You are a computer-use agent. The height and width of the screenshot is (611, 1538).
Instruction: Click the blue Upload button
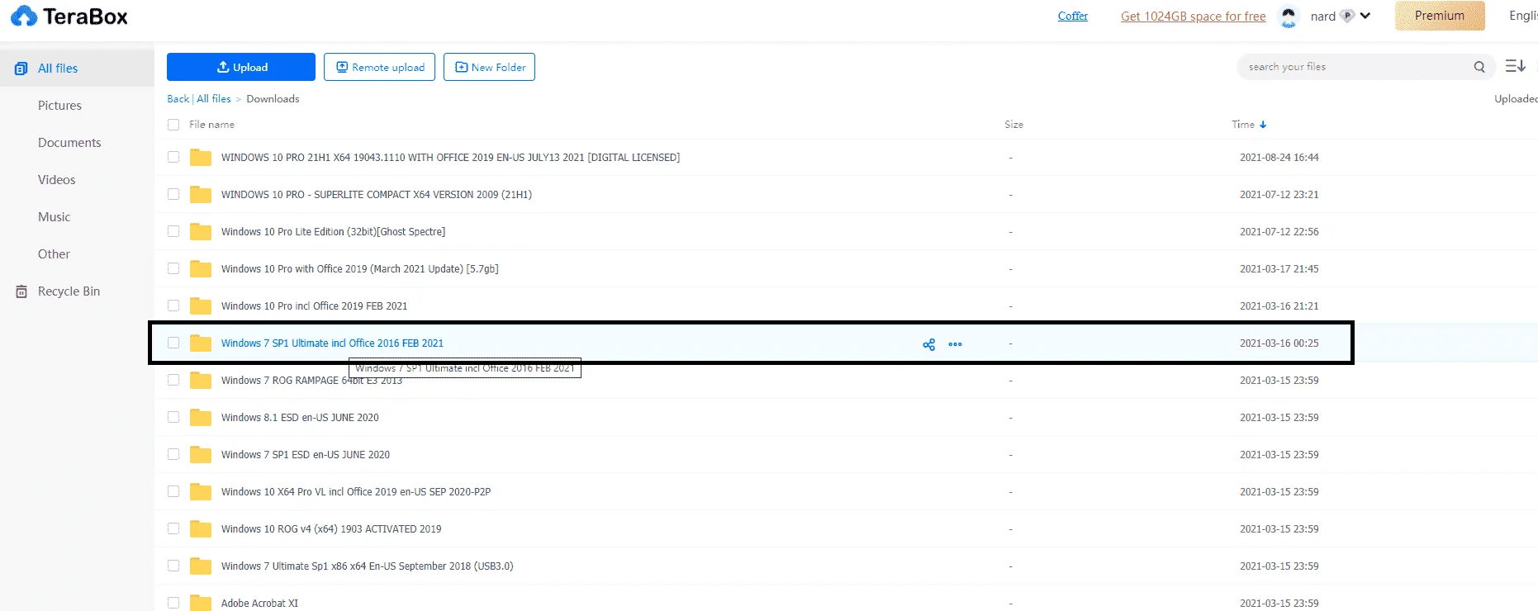(241, 67)
